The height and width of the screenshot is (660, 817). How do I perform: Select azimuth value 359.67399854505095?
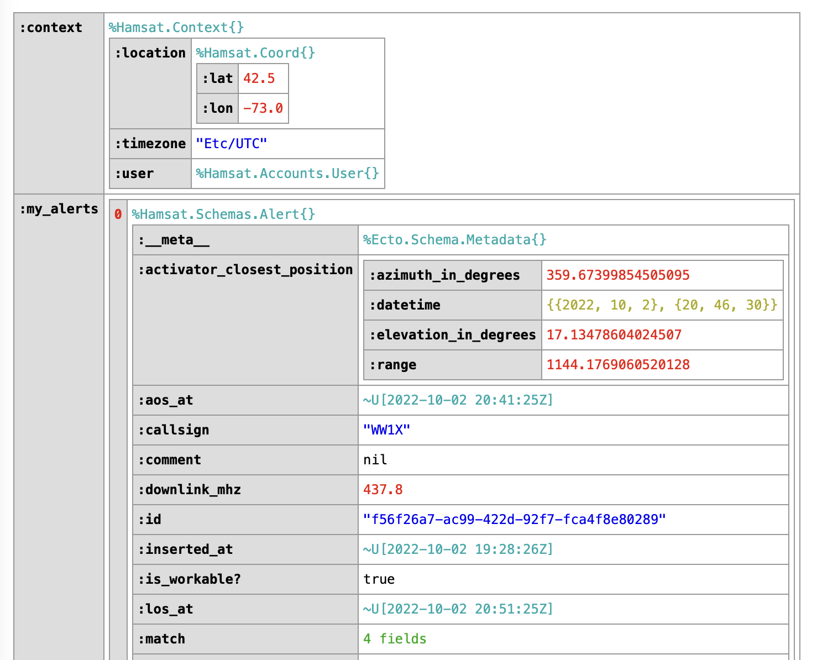click(618, 275)
